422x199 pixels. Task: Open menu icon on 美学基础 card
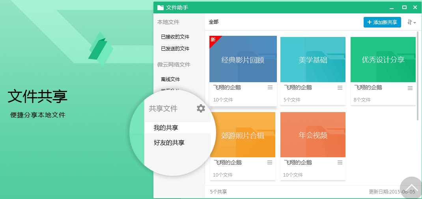[340, 88]
